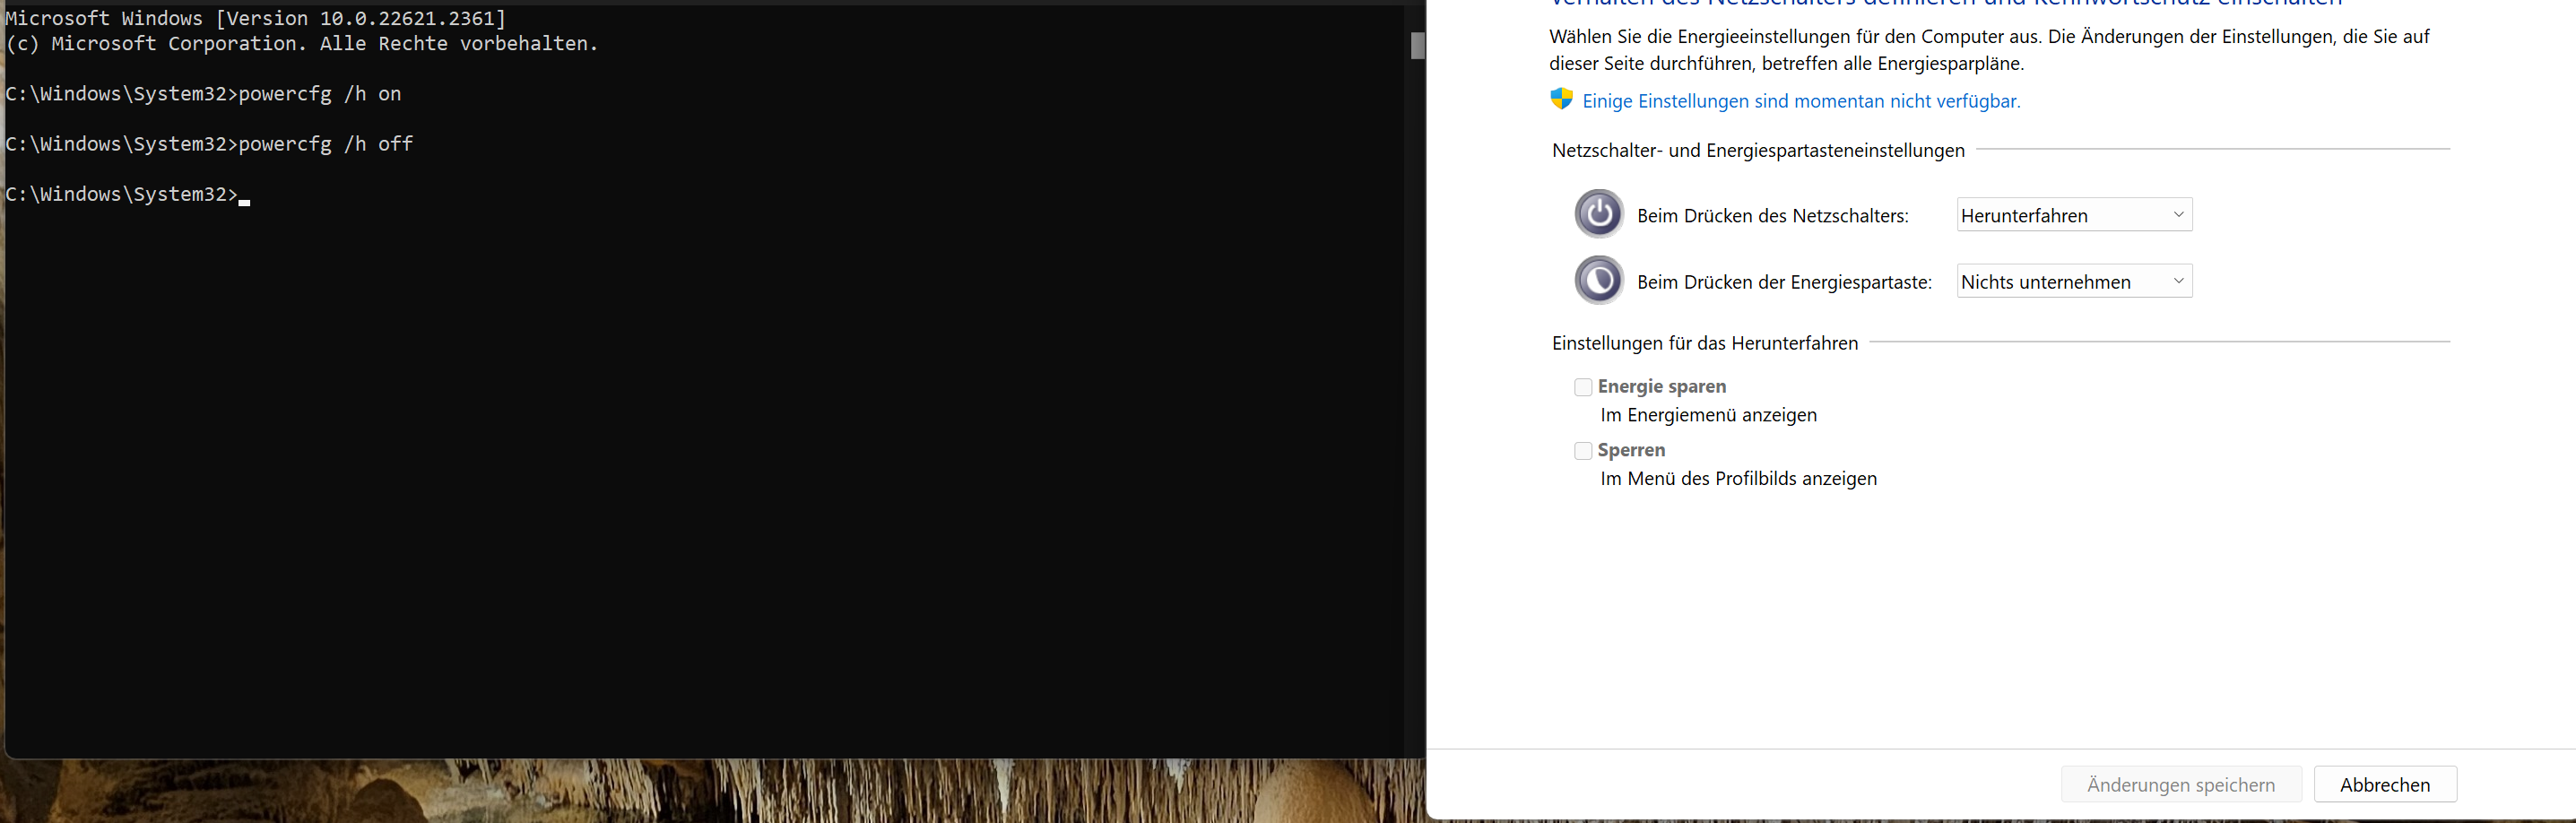Click the sleep button icon beside Energiespartaste

click(x=1599, y=281)
